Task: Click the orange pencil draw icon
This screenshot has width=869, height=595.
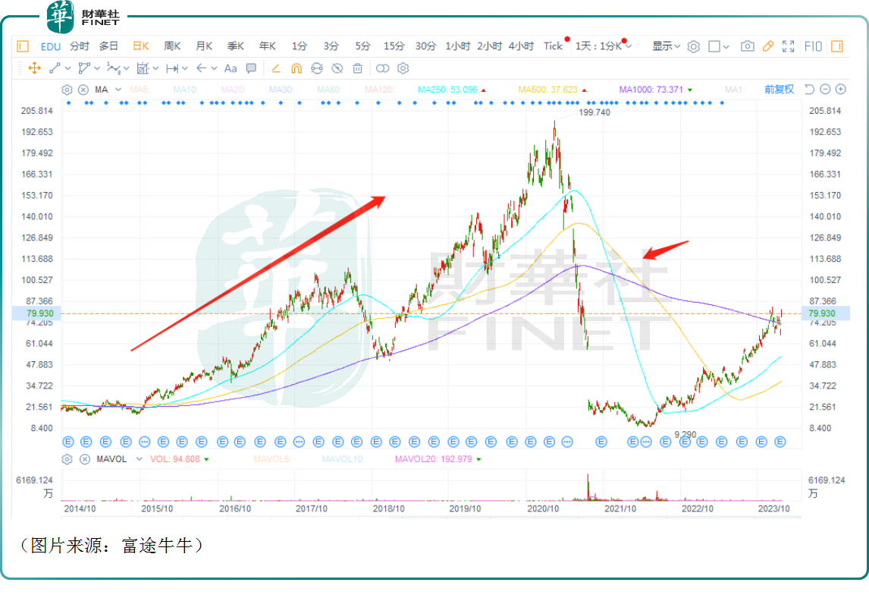Action: pos(767,46)
